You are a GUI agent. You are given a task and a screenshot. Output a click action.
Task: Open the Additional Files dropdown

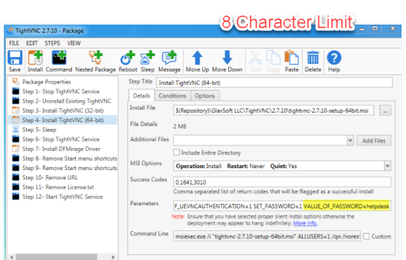[x=350, y=140]
